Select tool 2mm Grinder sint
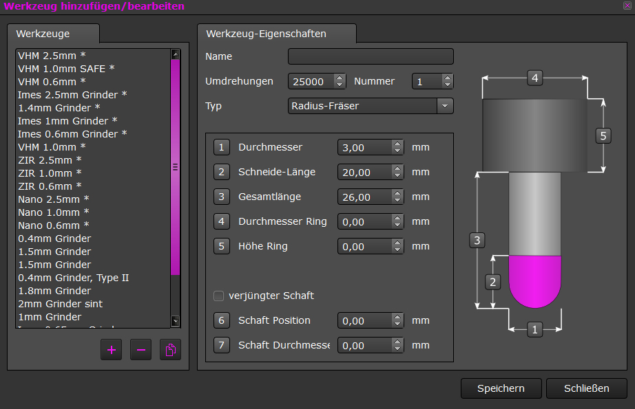 pyautogui.click(x=93, y=304)
